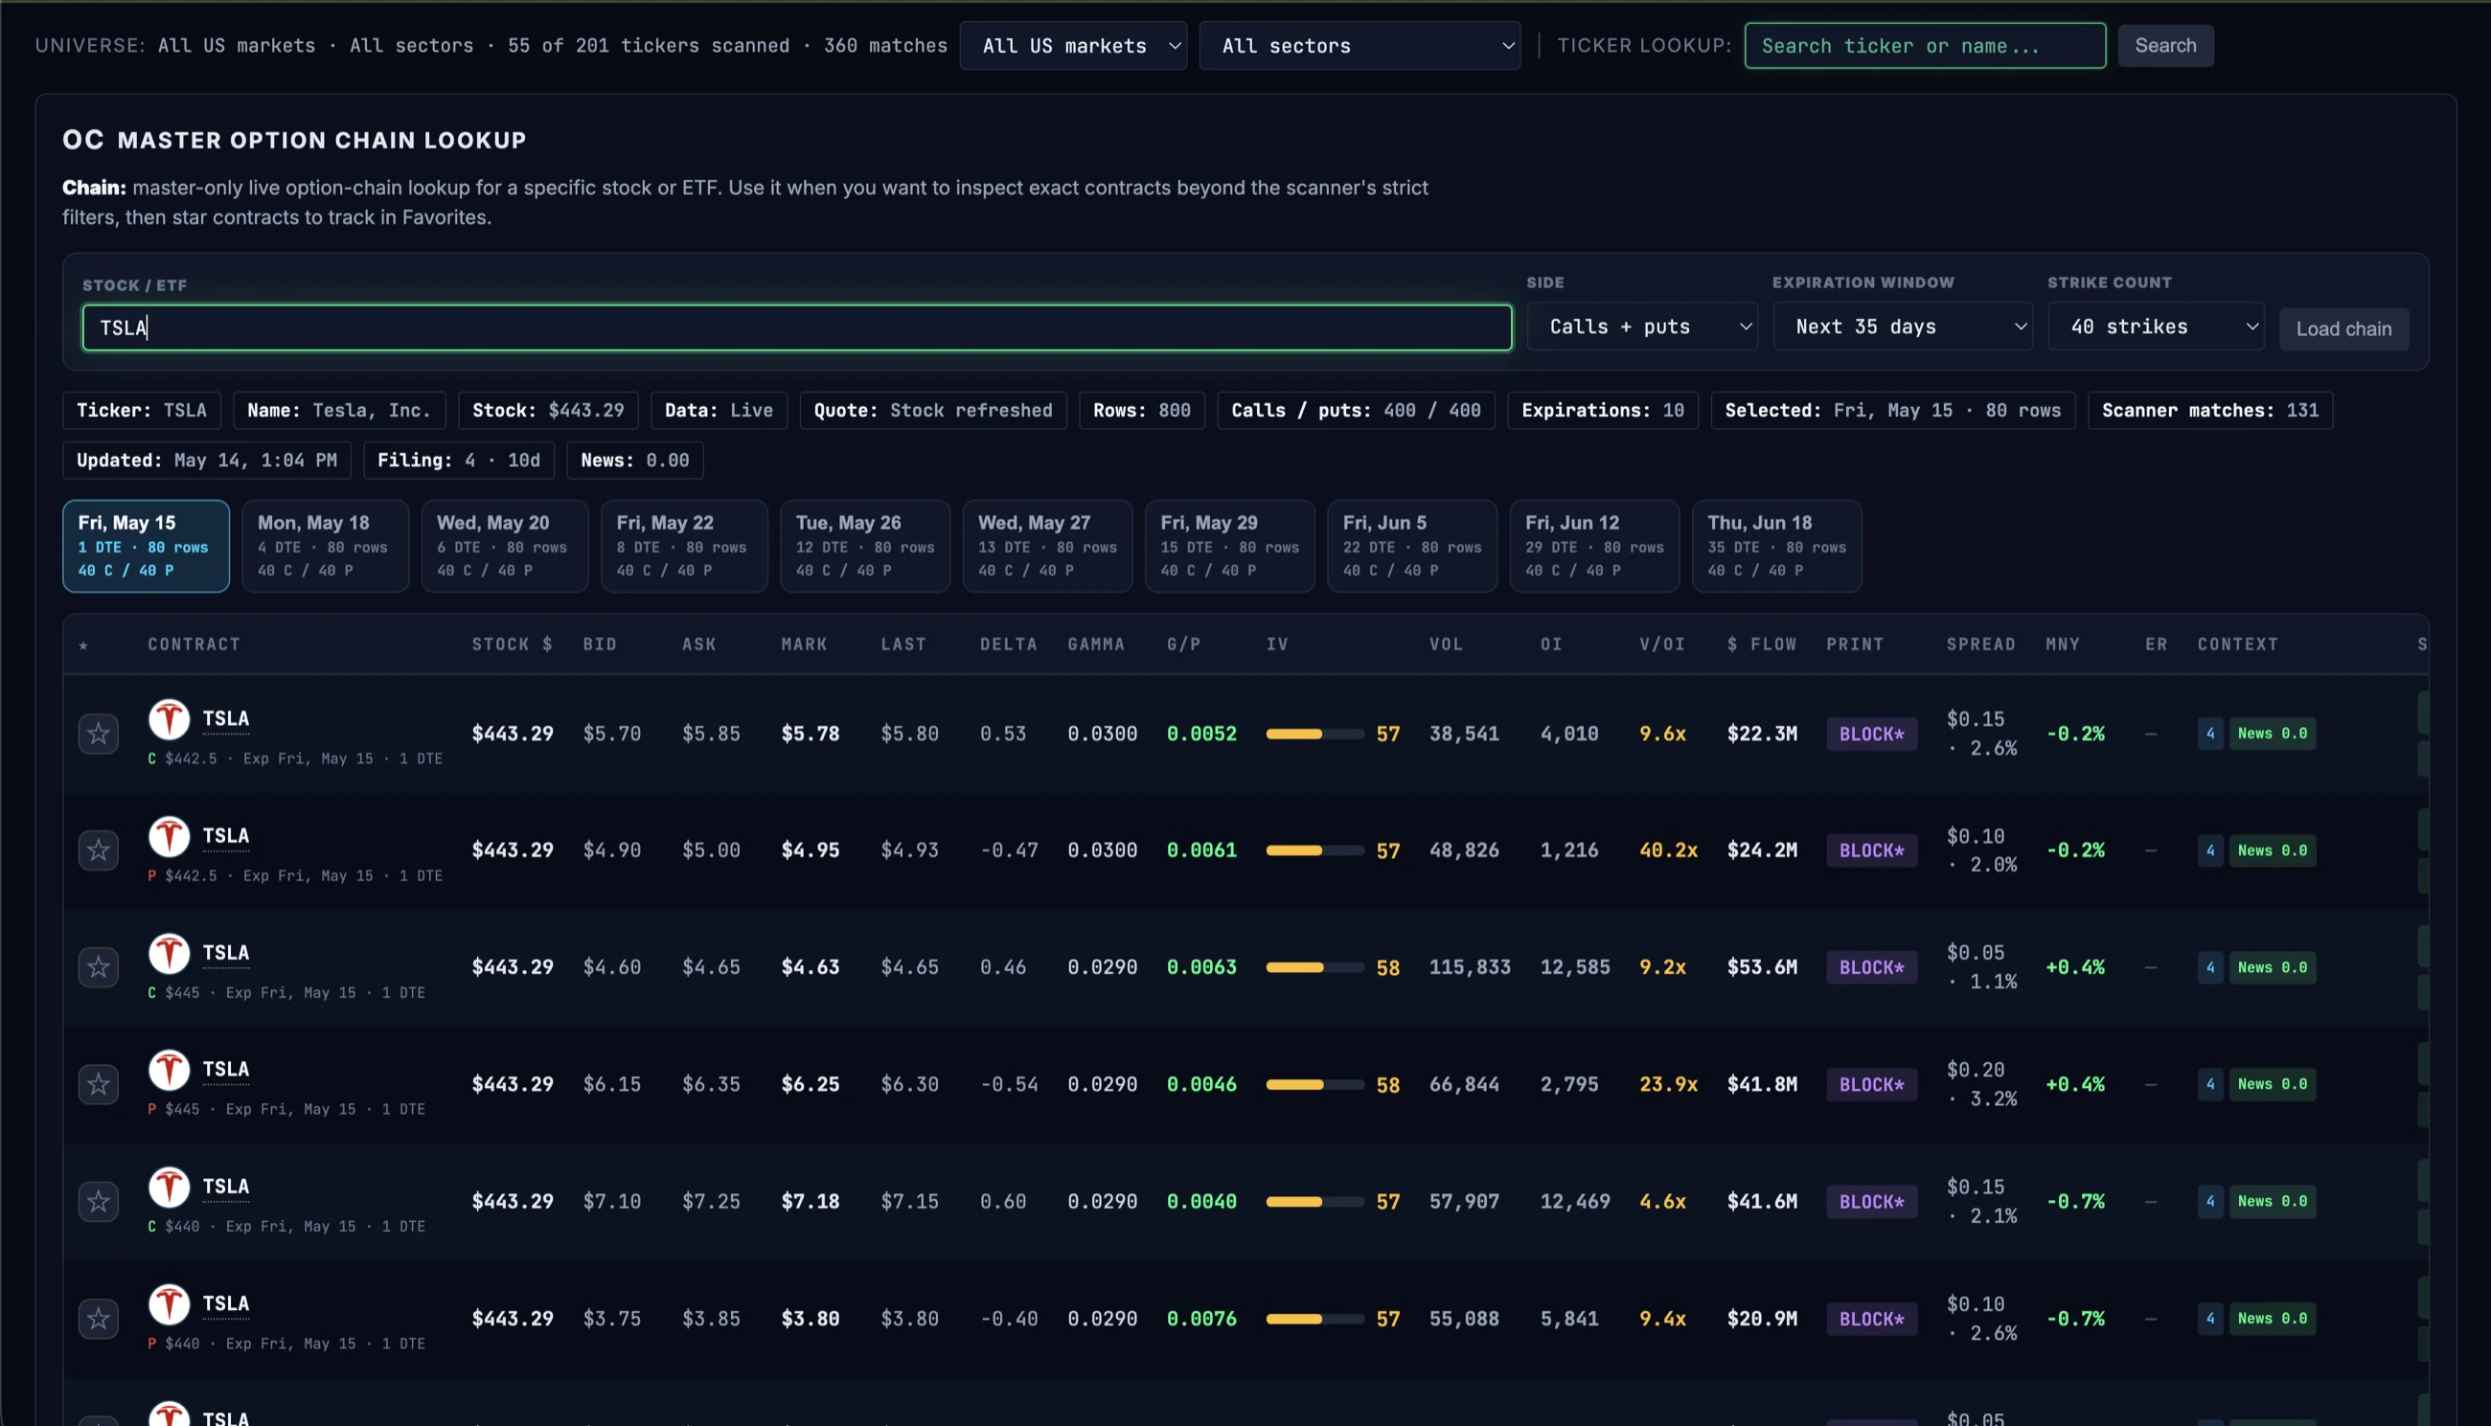This screenshot has width=2491, height=1426.
Task: Click the Filing: 4 · 10d chip
Action: click(x=458, y=461)
